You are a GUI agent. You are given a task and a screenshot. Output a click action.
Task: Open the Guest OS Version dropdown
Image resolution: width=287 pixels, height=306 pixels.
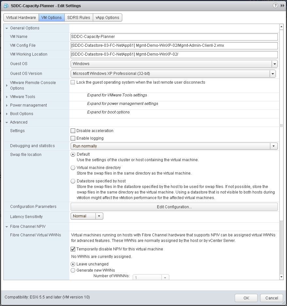173,74
